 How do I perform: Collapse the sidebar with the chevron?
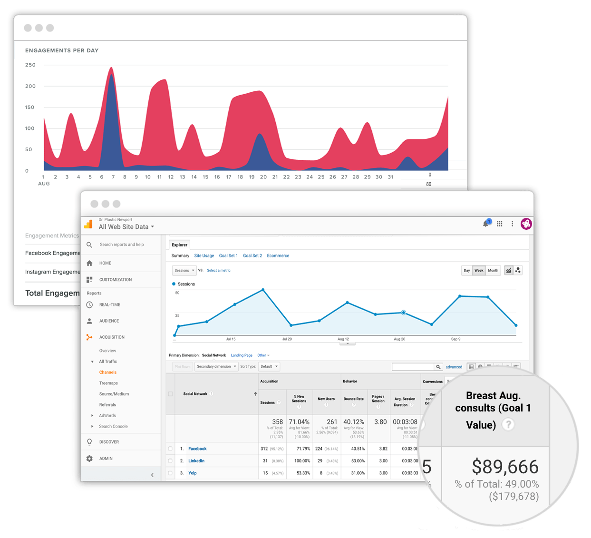(152, 475)
